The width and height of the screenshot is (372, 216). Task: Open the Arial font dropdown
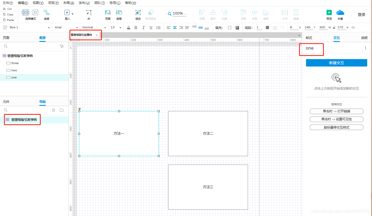tap(77, 28)
